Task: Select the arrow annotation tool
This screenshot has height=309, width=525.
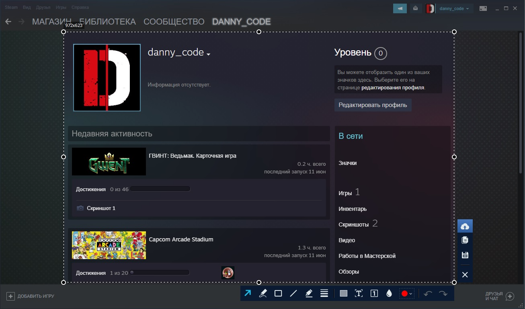Action: click(248, 293)
